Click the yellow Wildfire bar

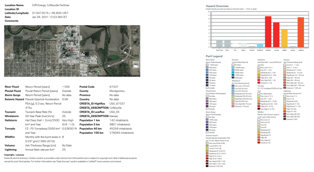(x=285, y=38)
